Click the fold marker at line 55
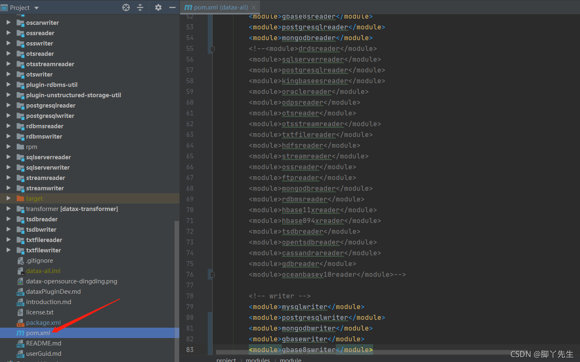580x362 pixels. [212, 49]
